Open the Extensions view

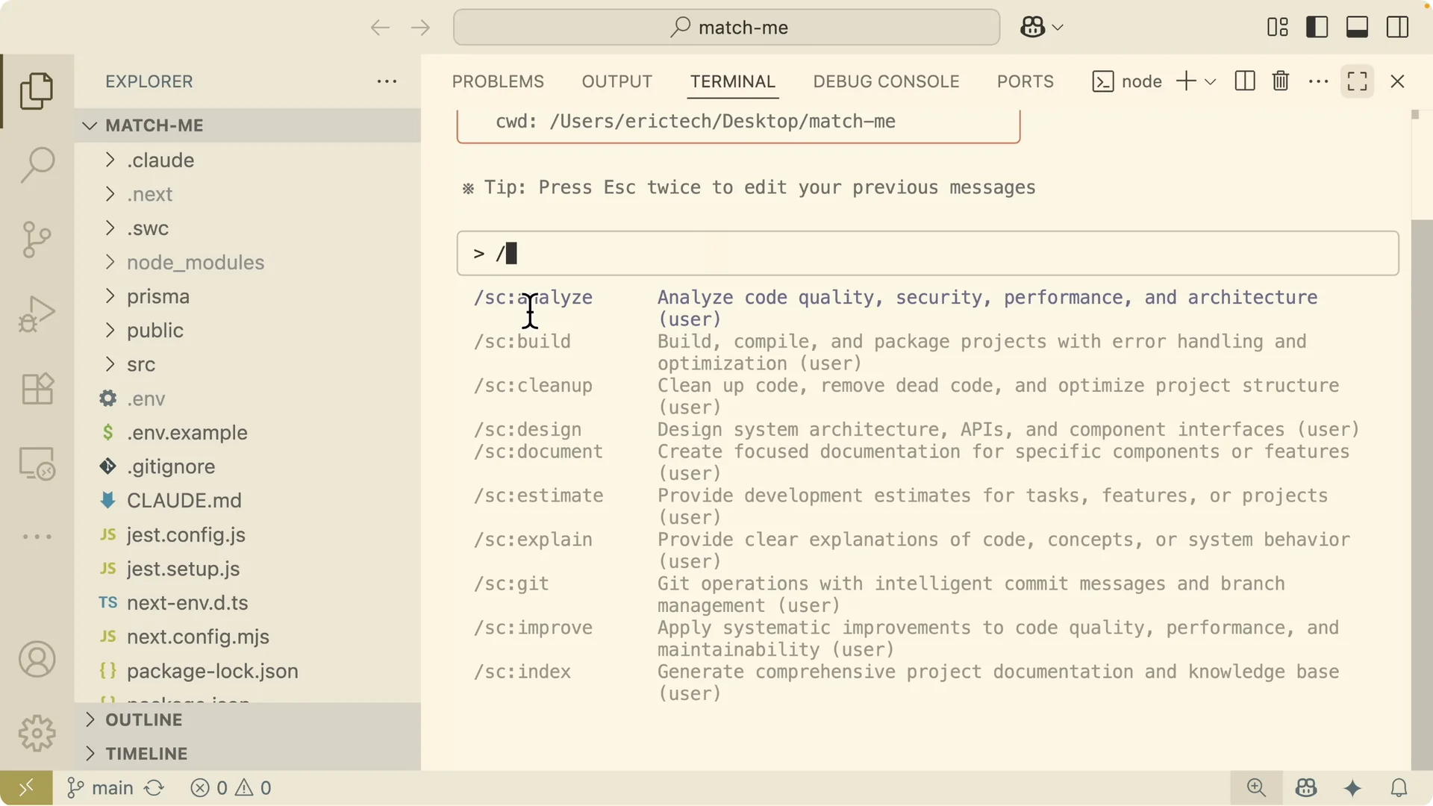click(37, 389)
